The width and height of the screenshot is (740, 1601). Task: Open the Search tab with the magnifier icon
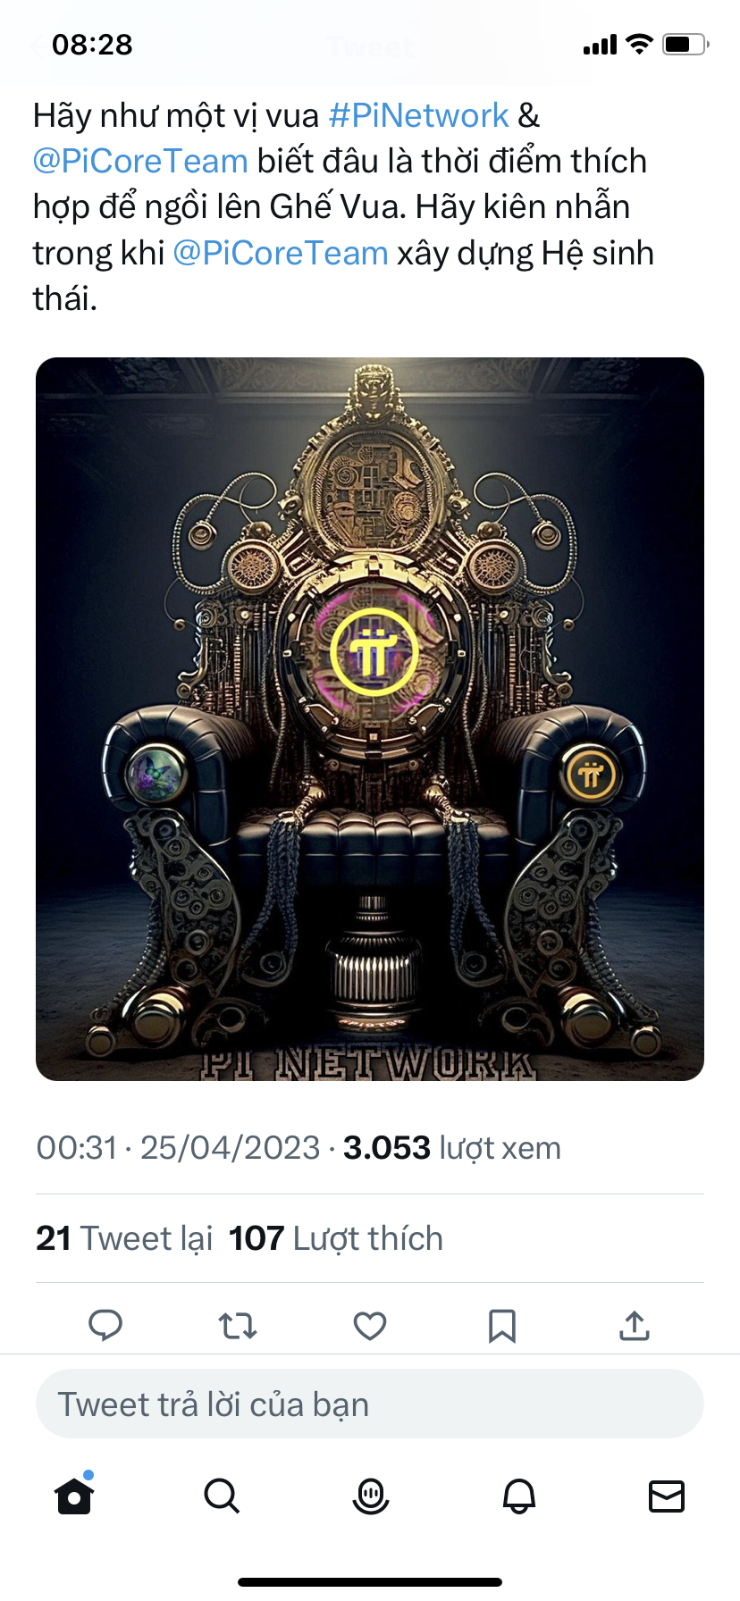(222, 1495)
